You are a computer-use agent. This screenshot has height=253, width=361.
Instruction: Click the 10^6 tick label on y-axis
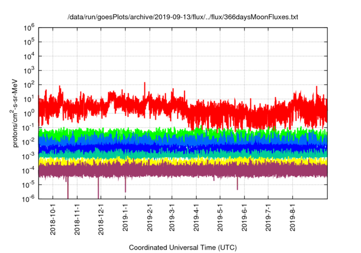pyautogui.click(x=29, y=27)
